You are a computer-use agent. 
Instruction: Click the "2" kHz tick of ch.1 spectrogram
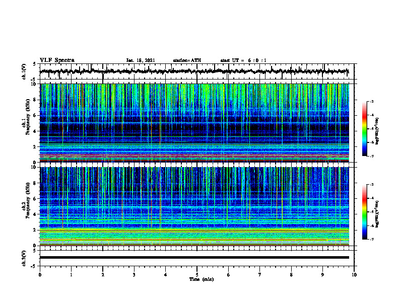tap(35, 146)
